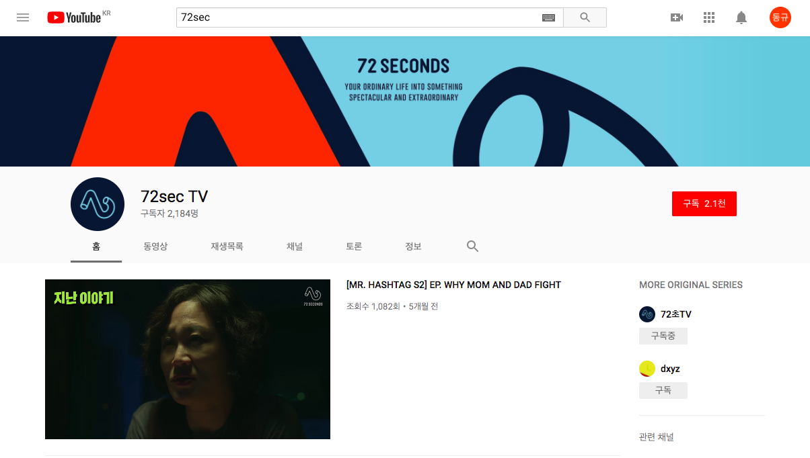Open the 재생목록 tab

(227, 246)
